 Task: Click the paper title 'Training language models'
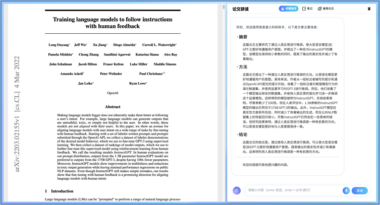pyautogui.click(x=113, y=23)
